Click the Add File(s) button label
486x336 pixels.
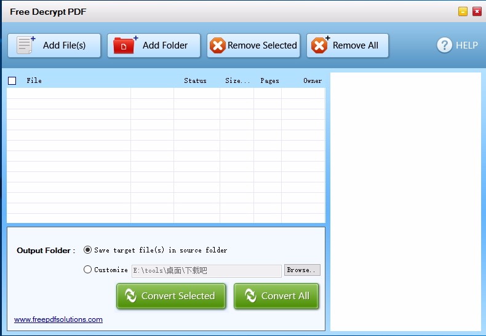pyautogui.click(x=64, y=45)
